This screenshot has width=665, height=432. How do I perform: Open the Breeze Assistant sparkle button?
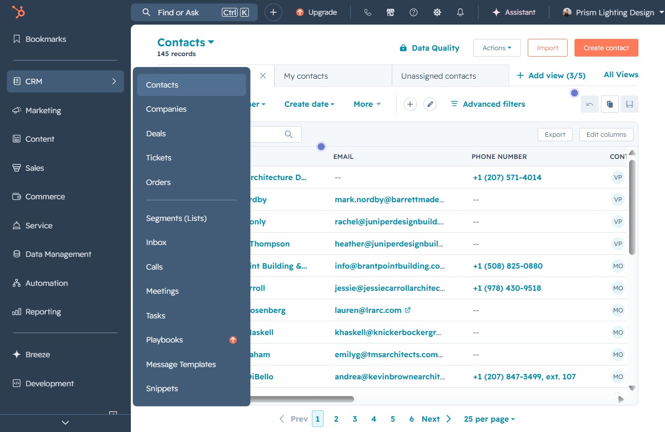pos(514,12)
